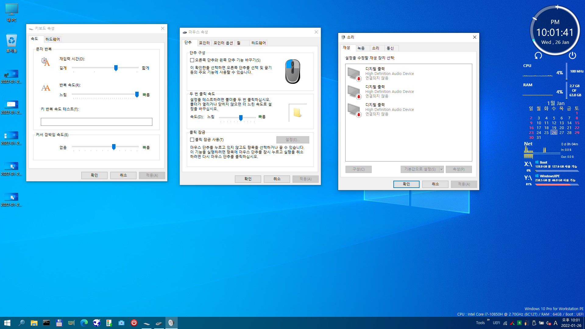Enable 클릭 잠금 사용 checkbox

click(x=192, y=140)
